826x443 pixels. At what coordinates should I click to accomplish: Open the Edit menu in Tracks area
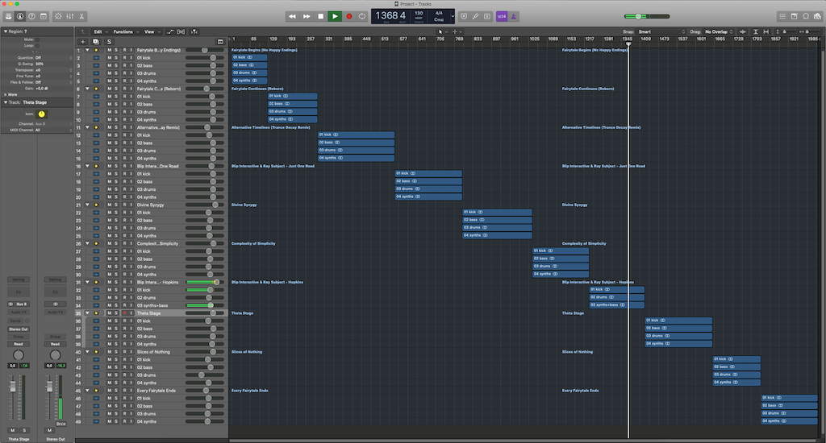click(x=98, y=31)
